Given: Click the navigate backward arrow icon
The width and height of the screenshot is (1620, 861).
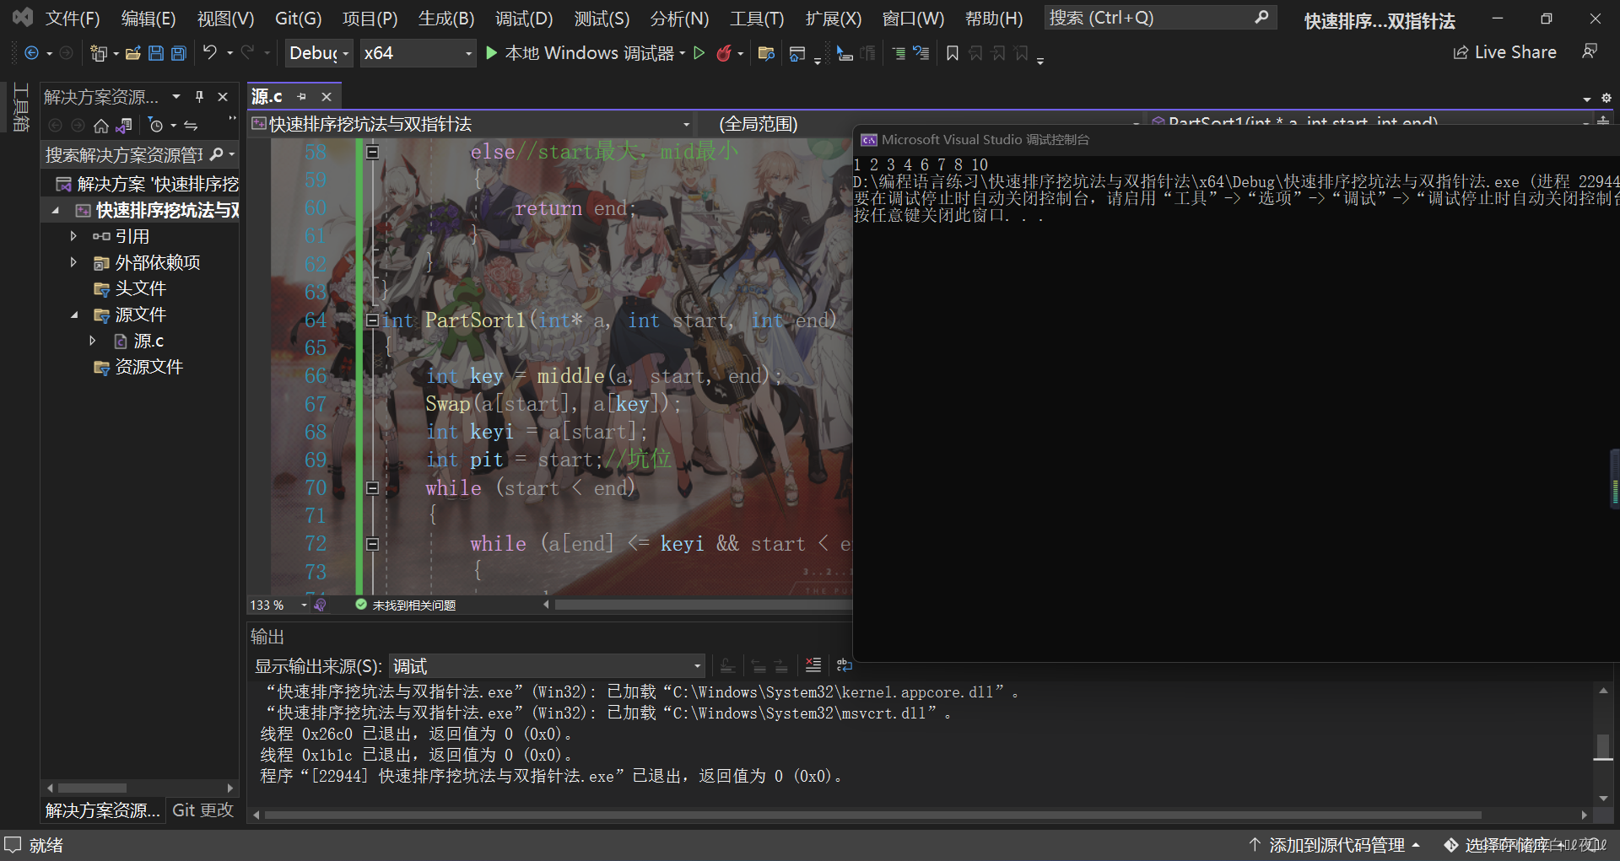Looking at the screenshot, I should coord(31,53).
